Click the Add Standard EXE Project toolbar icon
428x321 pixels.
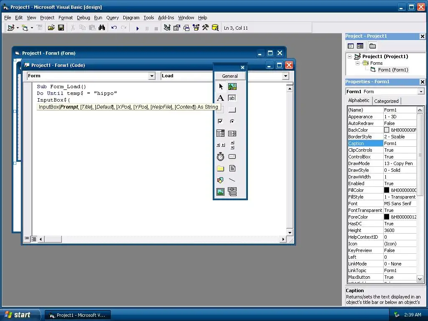pyautogui.click(x=11, y=28)
